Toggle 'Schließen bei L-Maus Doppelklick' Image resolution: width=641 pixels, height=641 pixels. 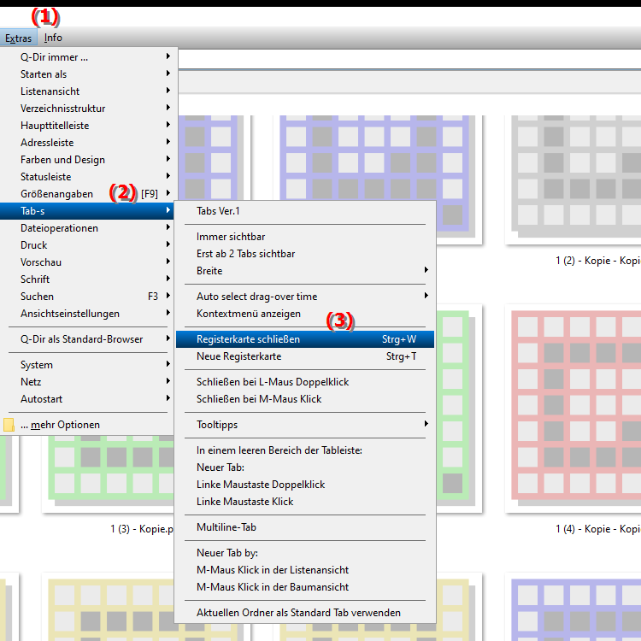[305, 382]
